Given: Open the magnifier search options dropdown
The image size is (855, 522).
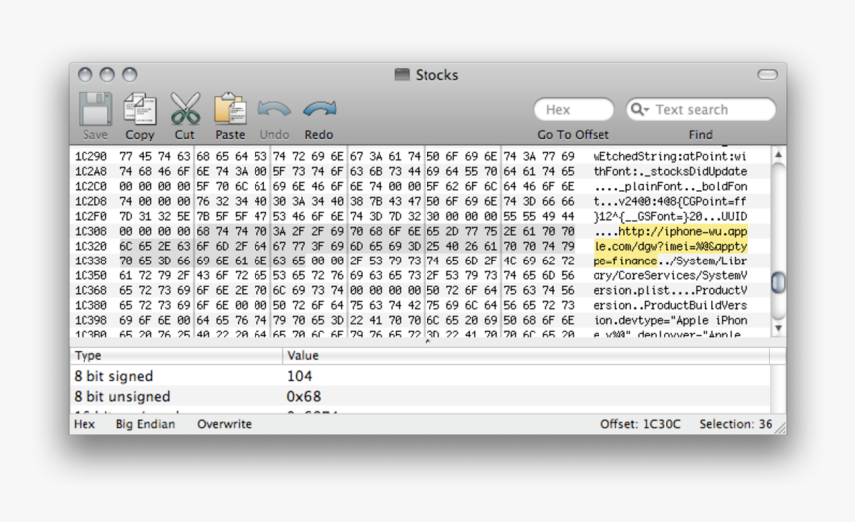Looking at the screenshot, I should pos(639,110).
